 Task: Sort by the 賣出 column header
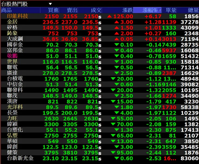click(69, 10)
